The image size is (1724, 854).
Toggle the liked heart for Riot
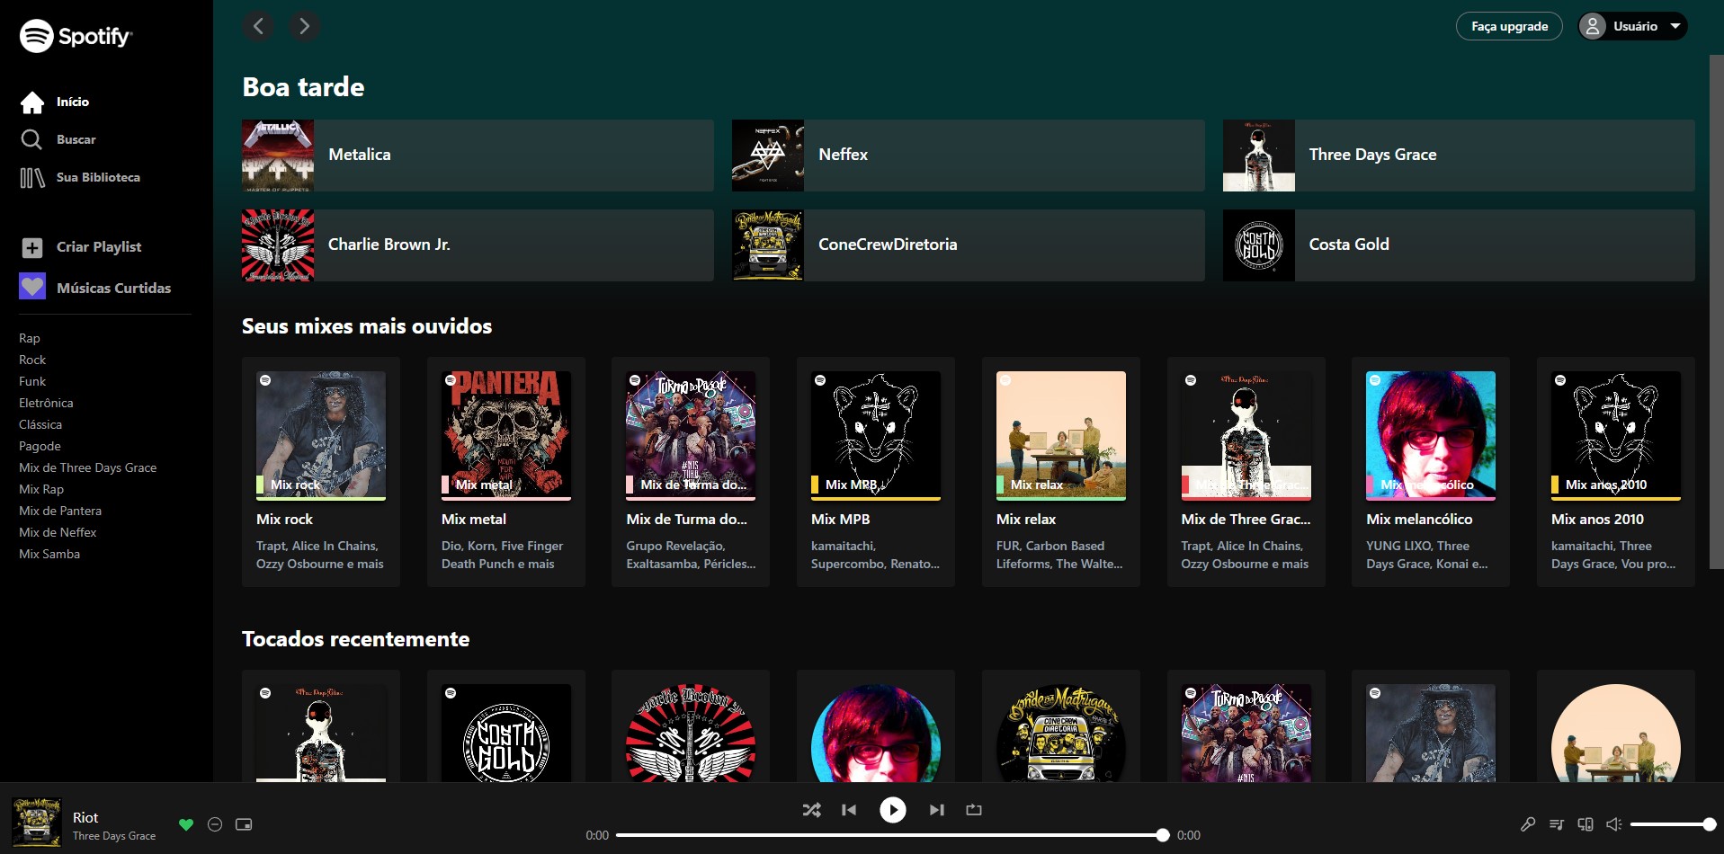186,824
